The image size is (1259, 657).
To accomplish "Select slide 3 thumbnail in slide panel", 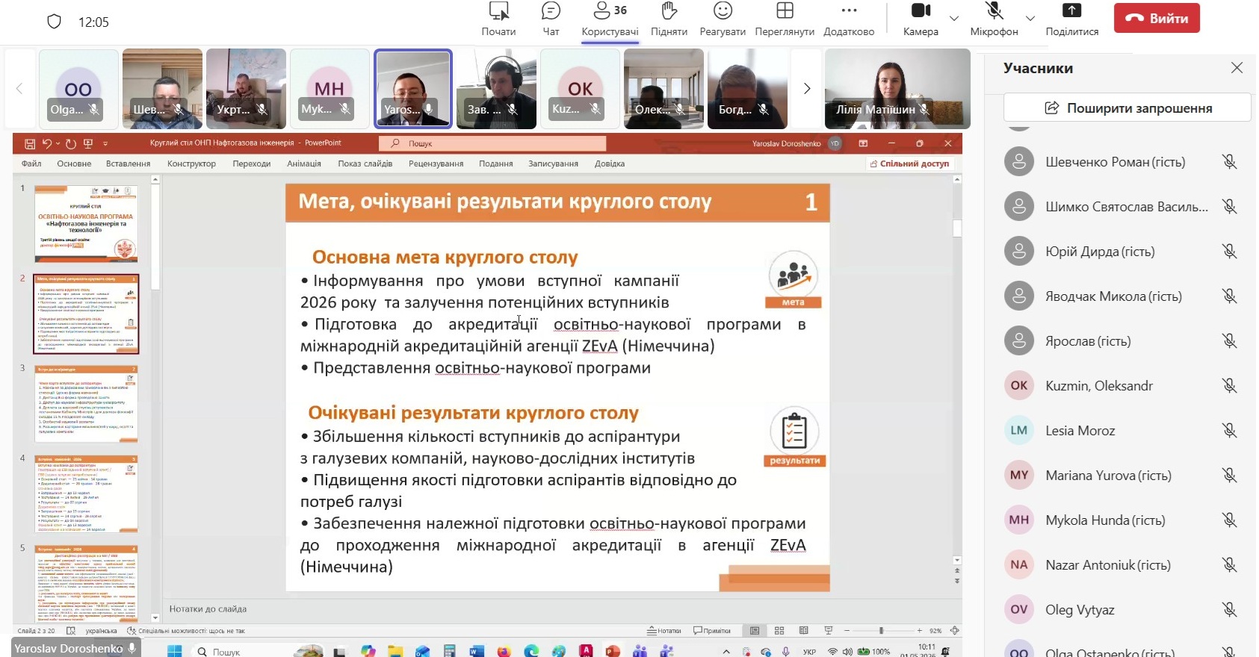I will [86, 404].
